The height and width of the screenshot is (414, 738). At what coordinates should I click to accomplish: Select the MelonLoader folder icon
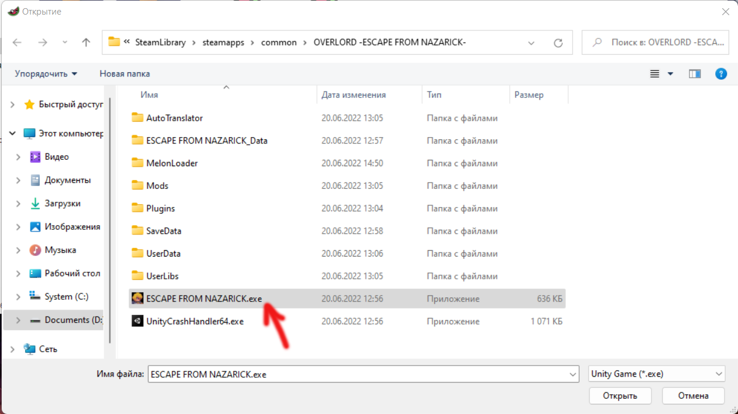click(137, 163)
